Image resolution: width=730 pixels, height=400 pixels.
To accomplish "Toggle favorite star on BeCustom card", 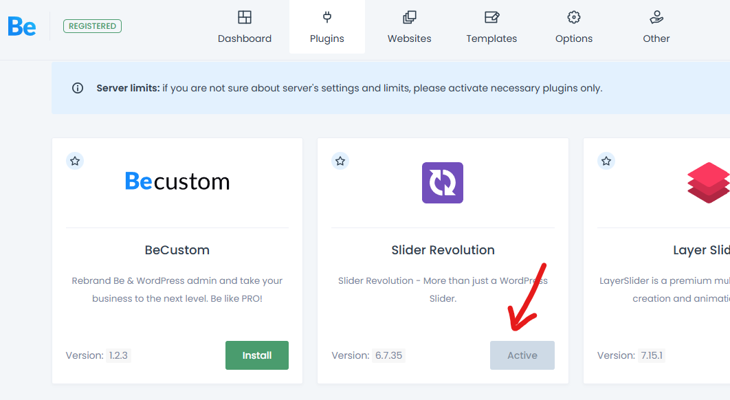I will (75, 161).
